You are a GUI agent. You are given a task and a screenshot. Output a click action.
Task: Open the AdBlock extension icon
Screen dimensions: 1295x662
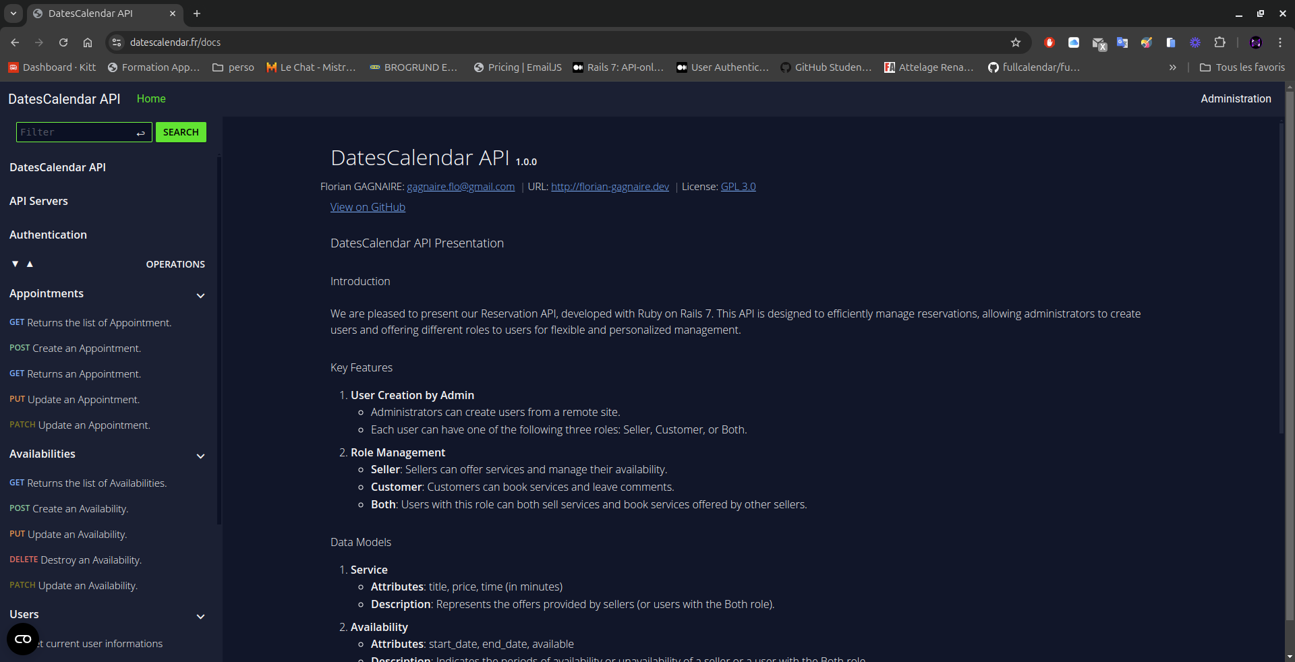[1049, 42]
